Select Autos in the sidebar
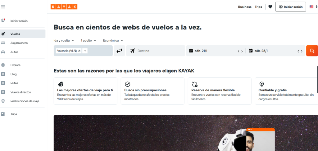Viewport: 318px width, 151px height. tap(23, 52)
